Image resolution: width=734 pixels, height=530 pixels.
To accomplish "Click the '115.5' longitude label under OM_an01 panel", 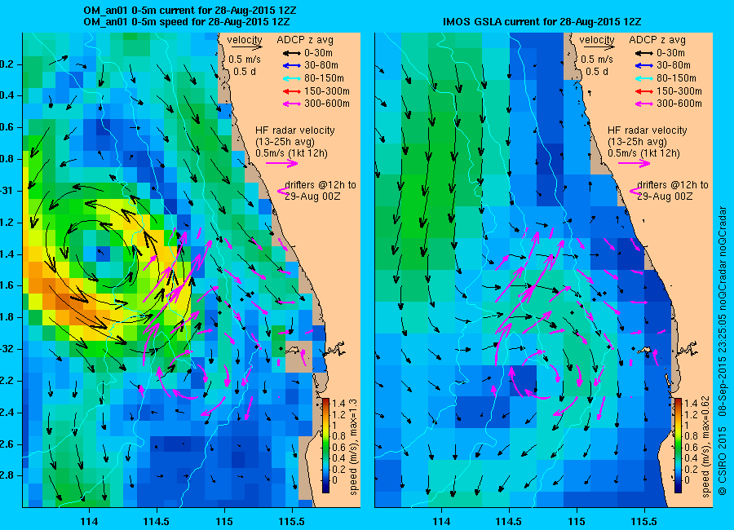I will click(x=292, y=522).
